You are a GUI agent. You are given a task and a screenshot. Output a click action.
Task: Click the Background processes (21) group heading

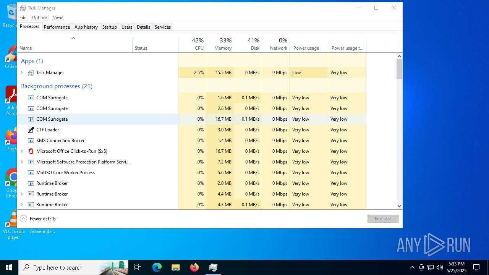tap(57, 86)
